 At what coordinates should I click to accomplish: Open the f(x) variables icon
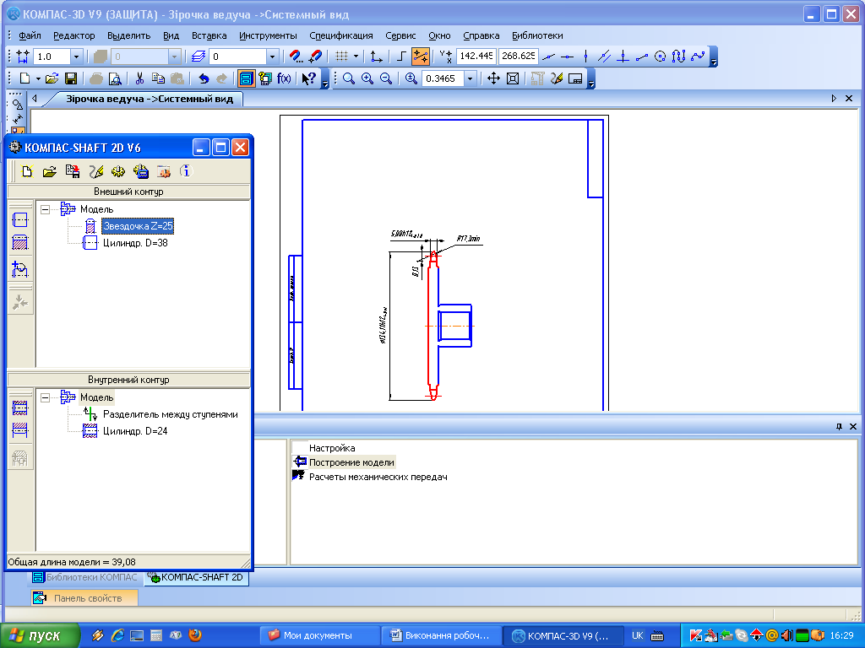click(284, 78)
